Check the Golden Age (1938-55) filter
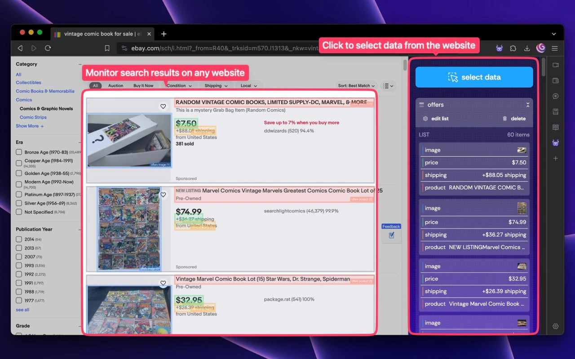 [19, 173]
